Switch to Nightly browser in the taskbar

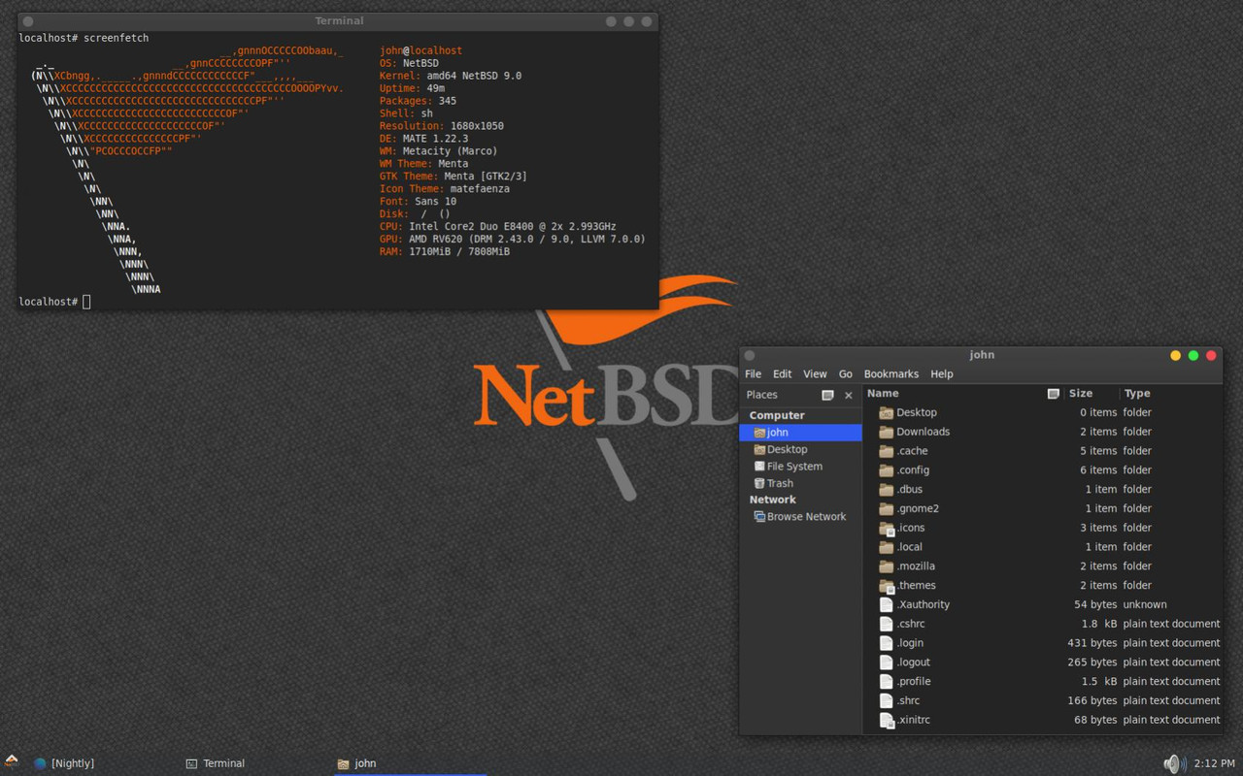pyautogui.click(x=64, y=763)
